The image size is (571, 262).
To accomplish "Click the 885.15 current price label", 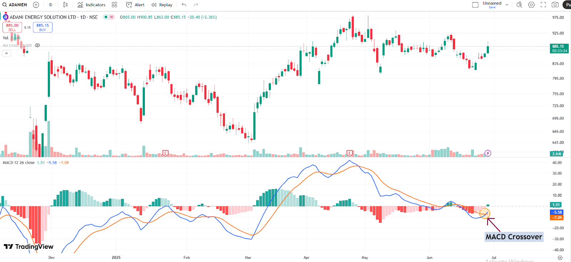I will point(559,49).
